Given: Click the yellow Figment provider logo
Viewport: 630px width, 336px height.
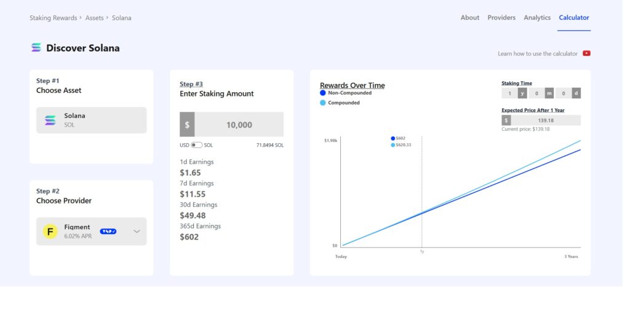Looking at the screenshot, I should click(50, 232).
